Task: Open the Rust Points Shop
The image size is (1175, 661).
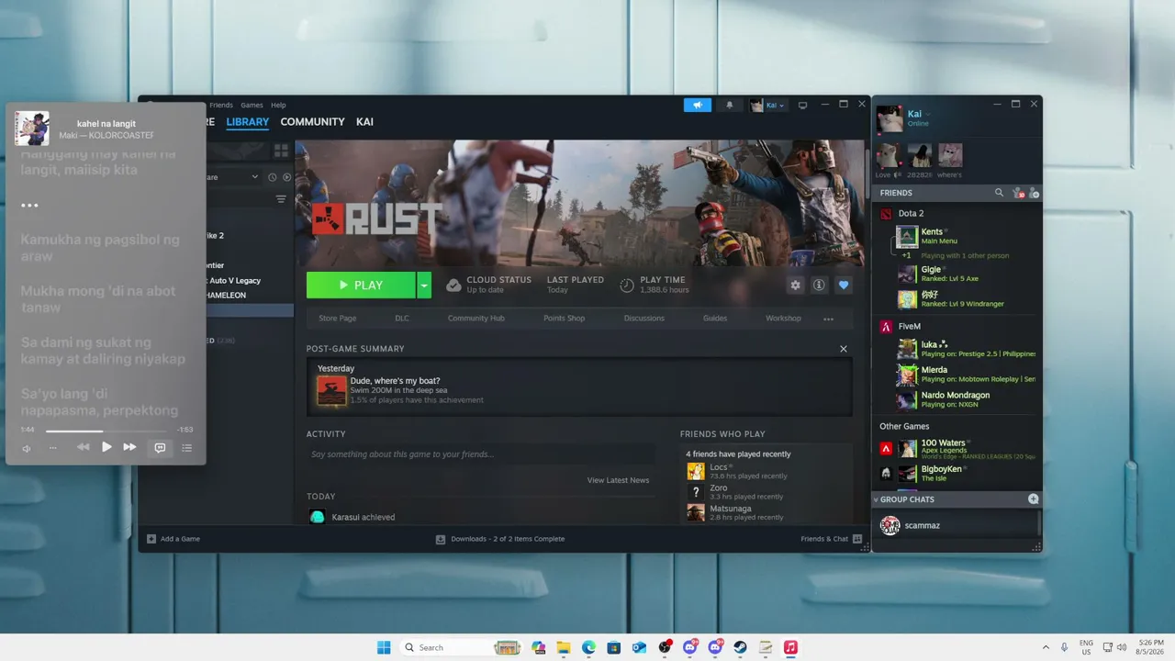Action: (564, 319)
